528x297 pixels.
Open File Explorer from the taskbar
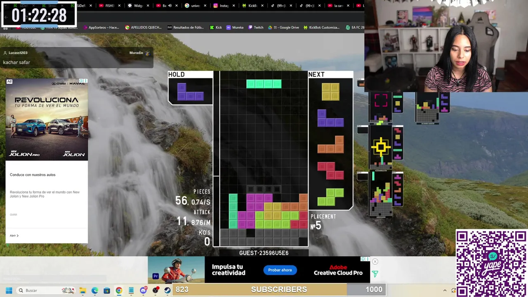[x=82, y=290]
